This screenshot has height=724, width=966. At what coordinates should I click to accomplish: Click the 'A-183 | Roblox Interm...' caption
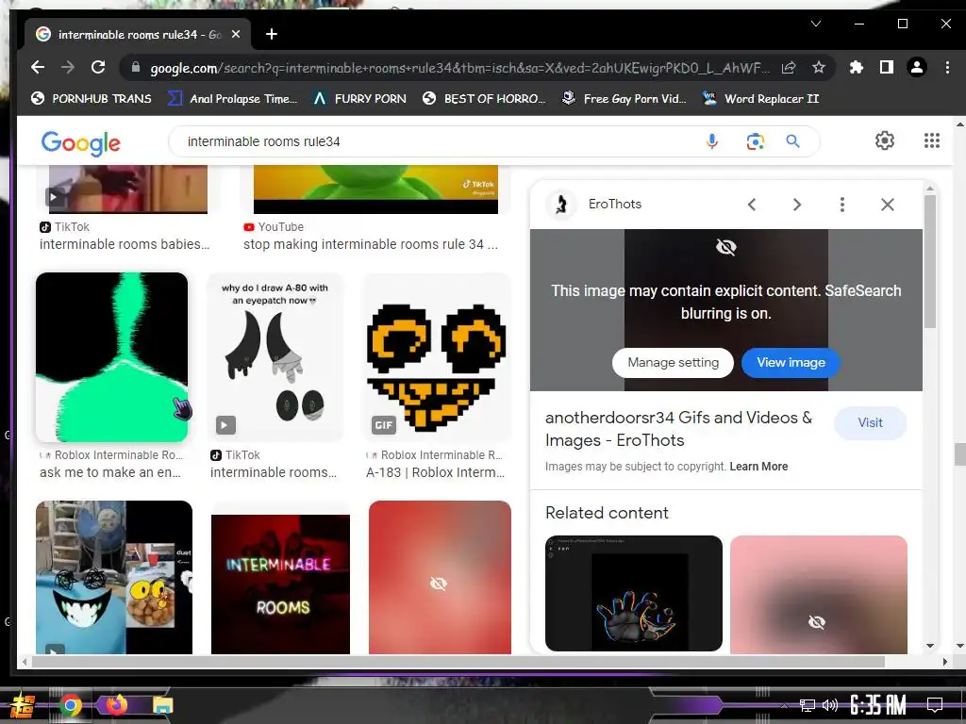pos(435,472)
